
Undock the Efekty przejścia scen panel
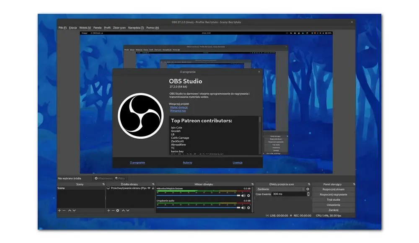[x=309, y=184]
